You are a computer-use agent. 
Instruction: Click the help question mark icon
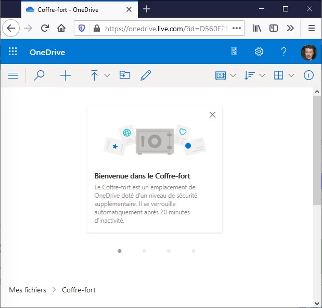pos(284,52)
